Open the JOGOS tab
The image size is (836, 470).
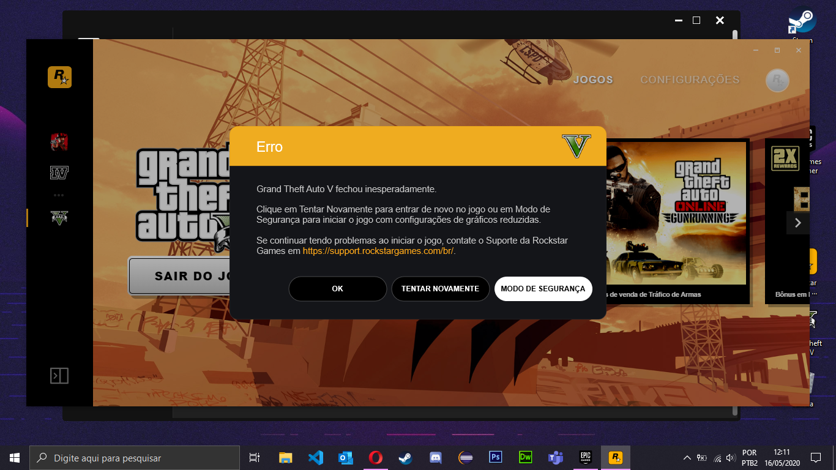click(593, 80)
